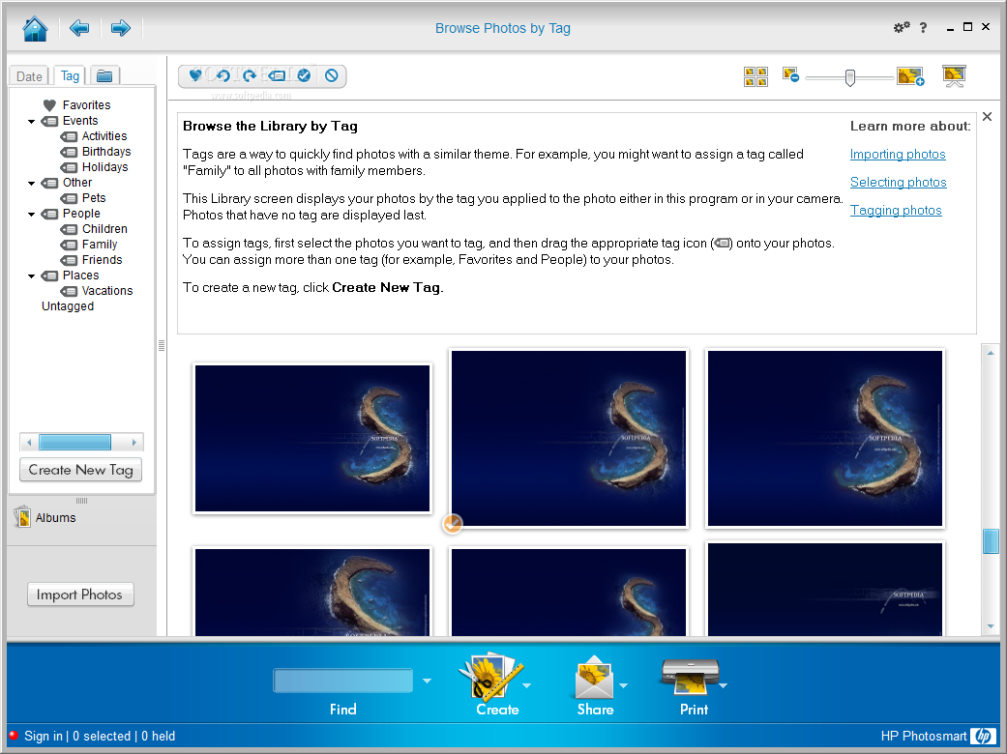Switch to the Folder tab

tap(104, 76)
